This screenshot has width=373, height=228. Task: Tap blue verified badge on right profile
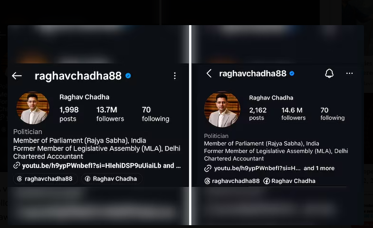point(292,73)
